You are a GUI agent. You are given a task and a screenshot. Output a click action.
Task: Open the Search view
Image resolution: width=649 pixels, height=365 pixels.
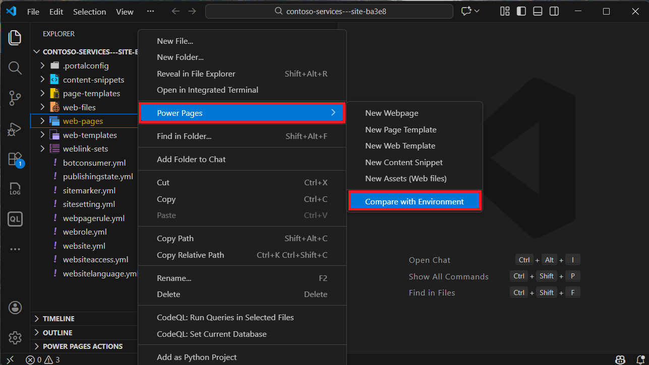coord(15,68)
